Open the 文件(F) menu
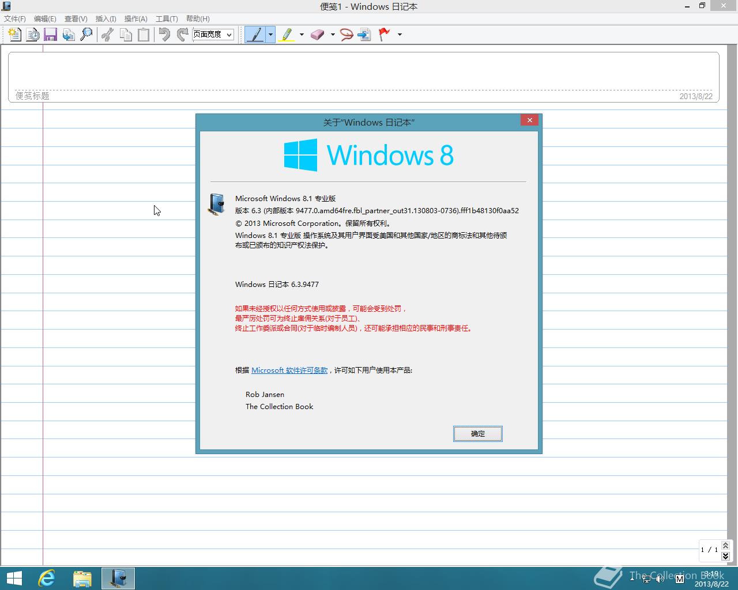Viewport: 738px width, 590px height. tap(15, 19)
